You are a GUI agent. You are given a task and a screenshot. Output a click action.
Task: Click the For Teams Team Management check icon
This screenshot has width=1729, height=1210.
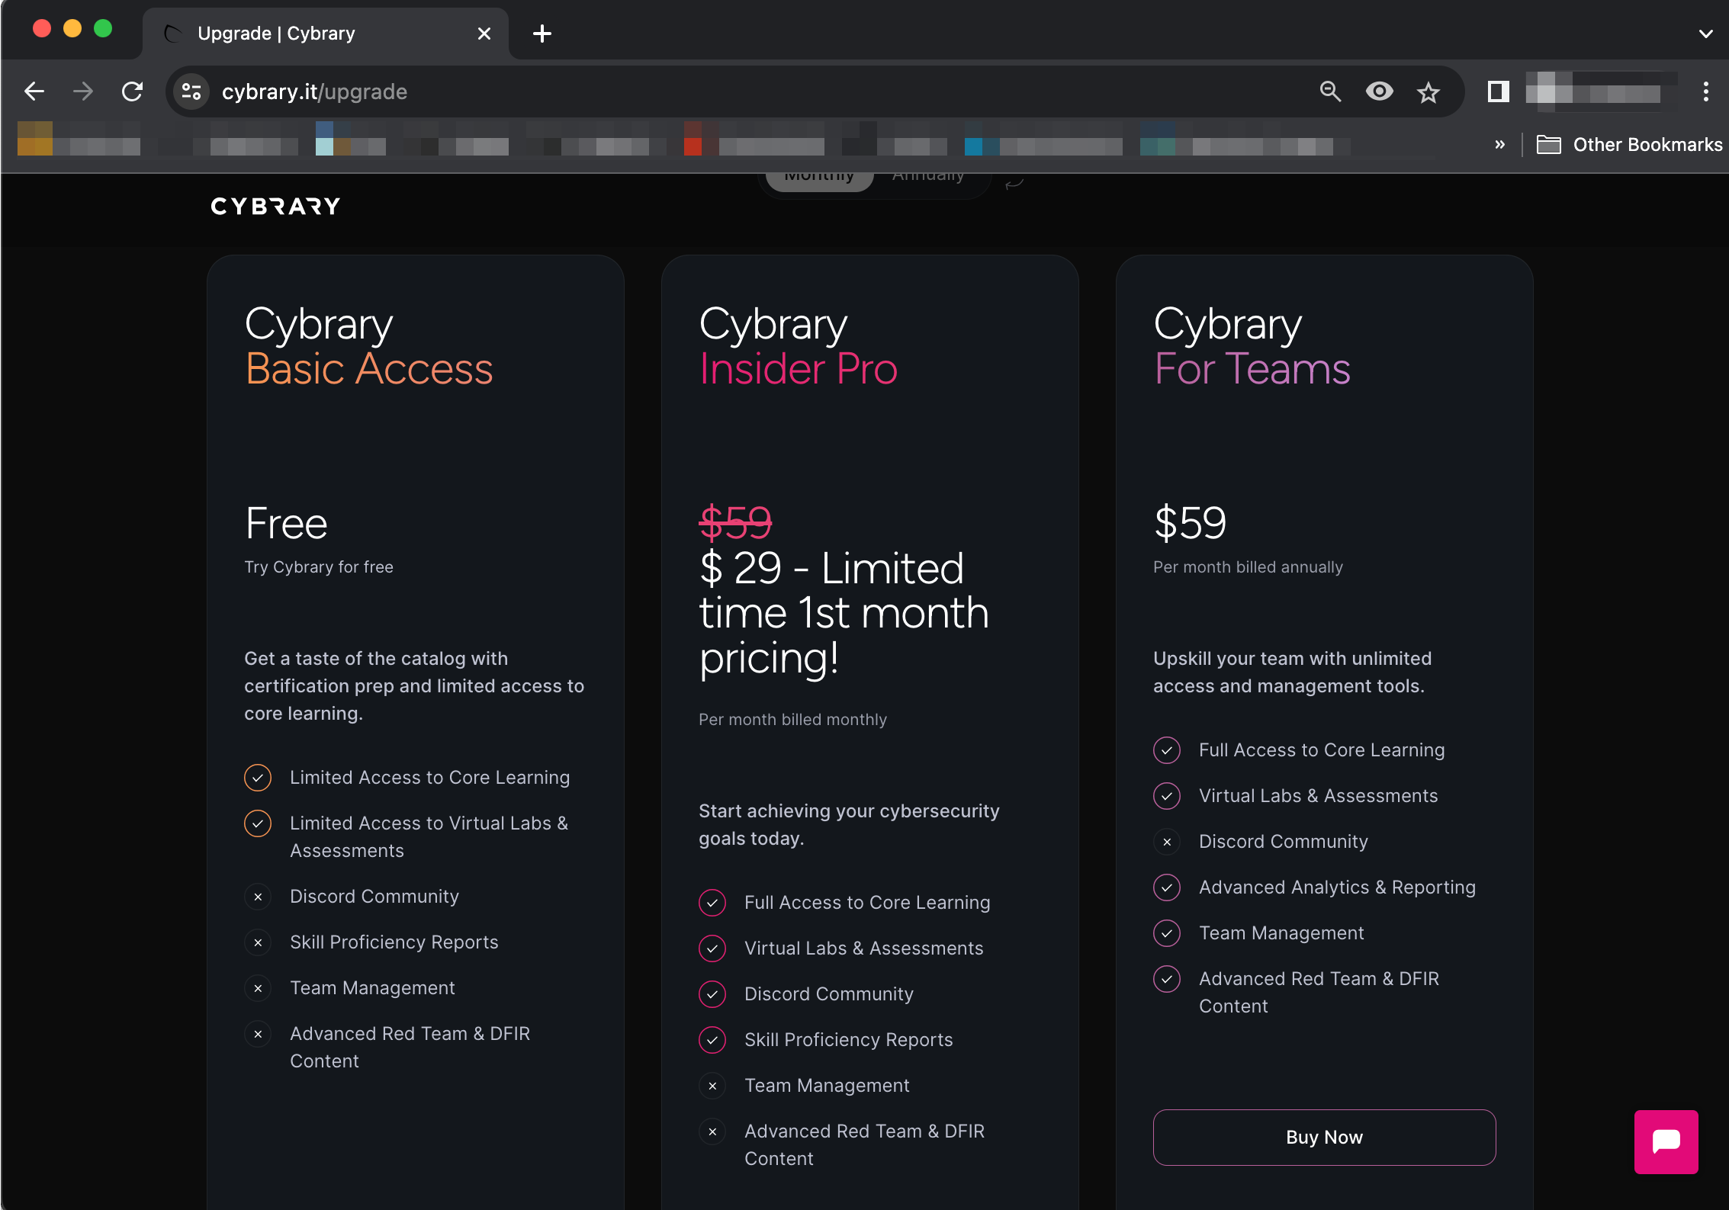(1167, 933)
